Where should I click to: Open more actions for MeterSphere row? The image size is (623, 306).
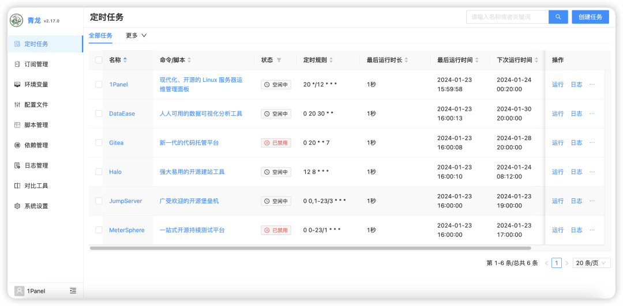(592, 230)
